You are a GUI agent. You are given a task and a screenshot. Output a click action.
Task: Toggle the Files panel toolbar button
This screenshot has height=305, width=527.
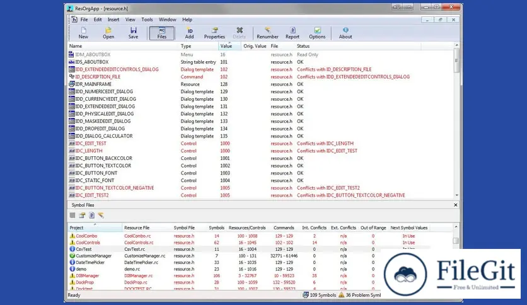161,33
